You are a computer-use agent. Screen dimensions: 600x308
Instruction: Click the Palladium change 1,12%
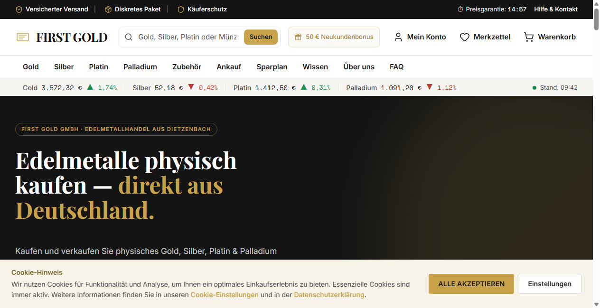pyautogui.click(x=447, y=88)
